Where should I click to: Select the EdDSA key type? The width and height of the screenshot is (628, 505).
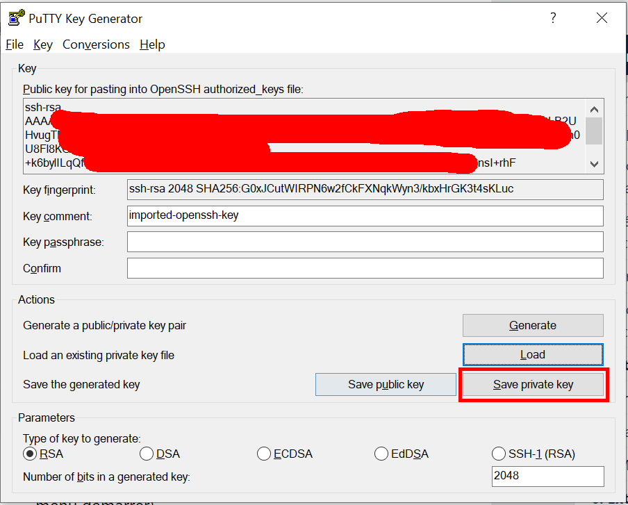[x=402, y=454]
